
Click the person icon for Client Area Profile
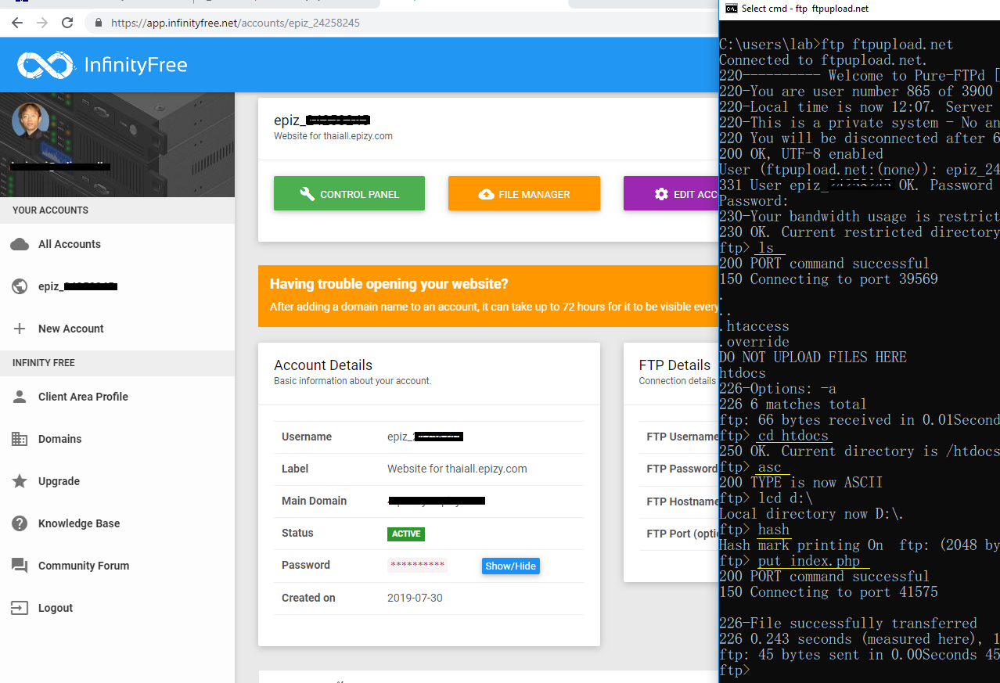tap(20, 397)
